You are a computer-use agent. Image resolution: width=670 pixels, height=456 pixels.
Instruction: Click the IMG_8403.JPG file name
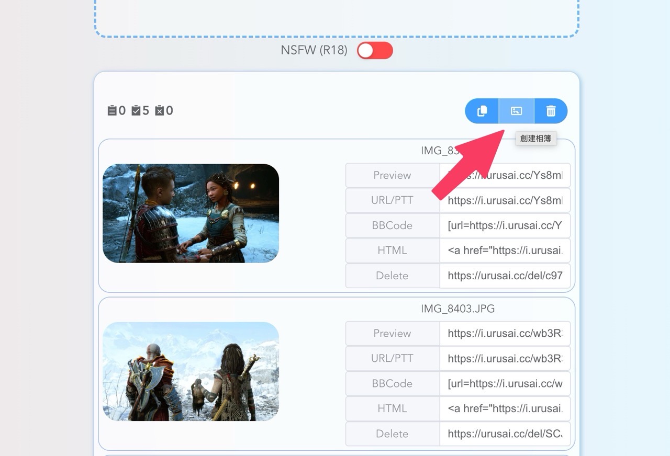pyautogui.click(x=457, y=309)
